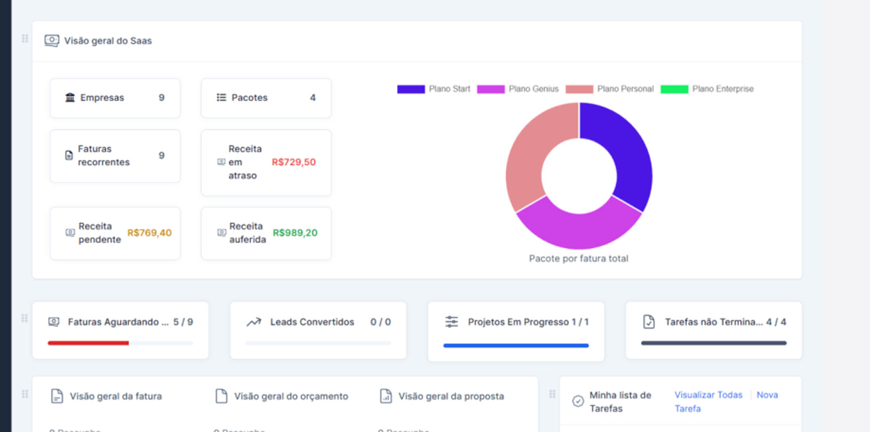Click the Minha lista de Tarefas check icon
Screen dimensions: 870x432
pyautogui.click(x=578, y=401)
